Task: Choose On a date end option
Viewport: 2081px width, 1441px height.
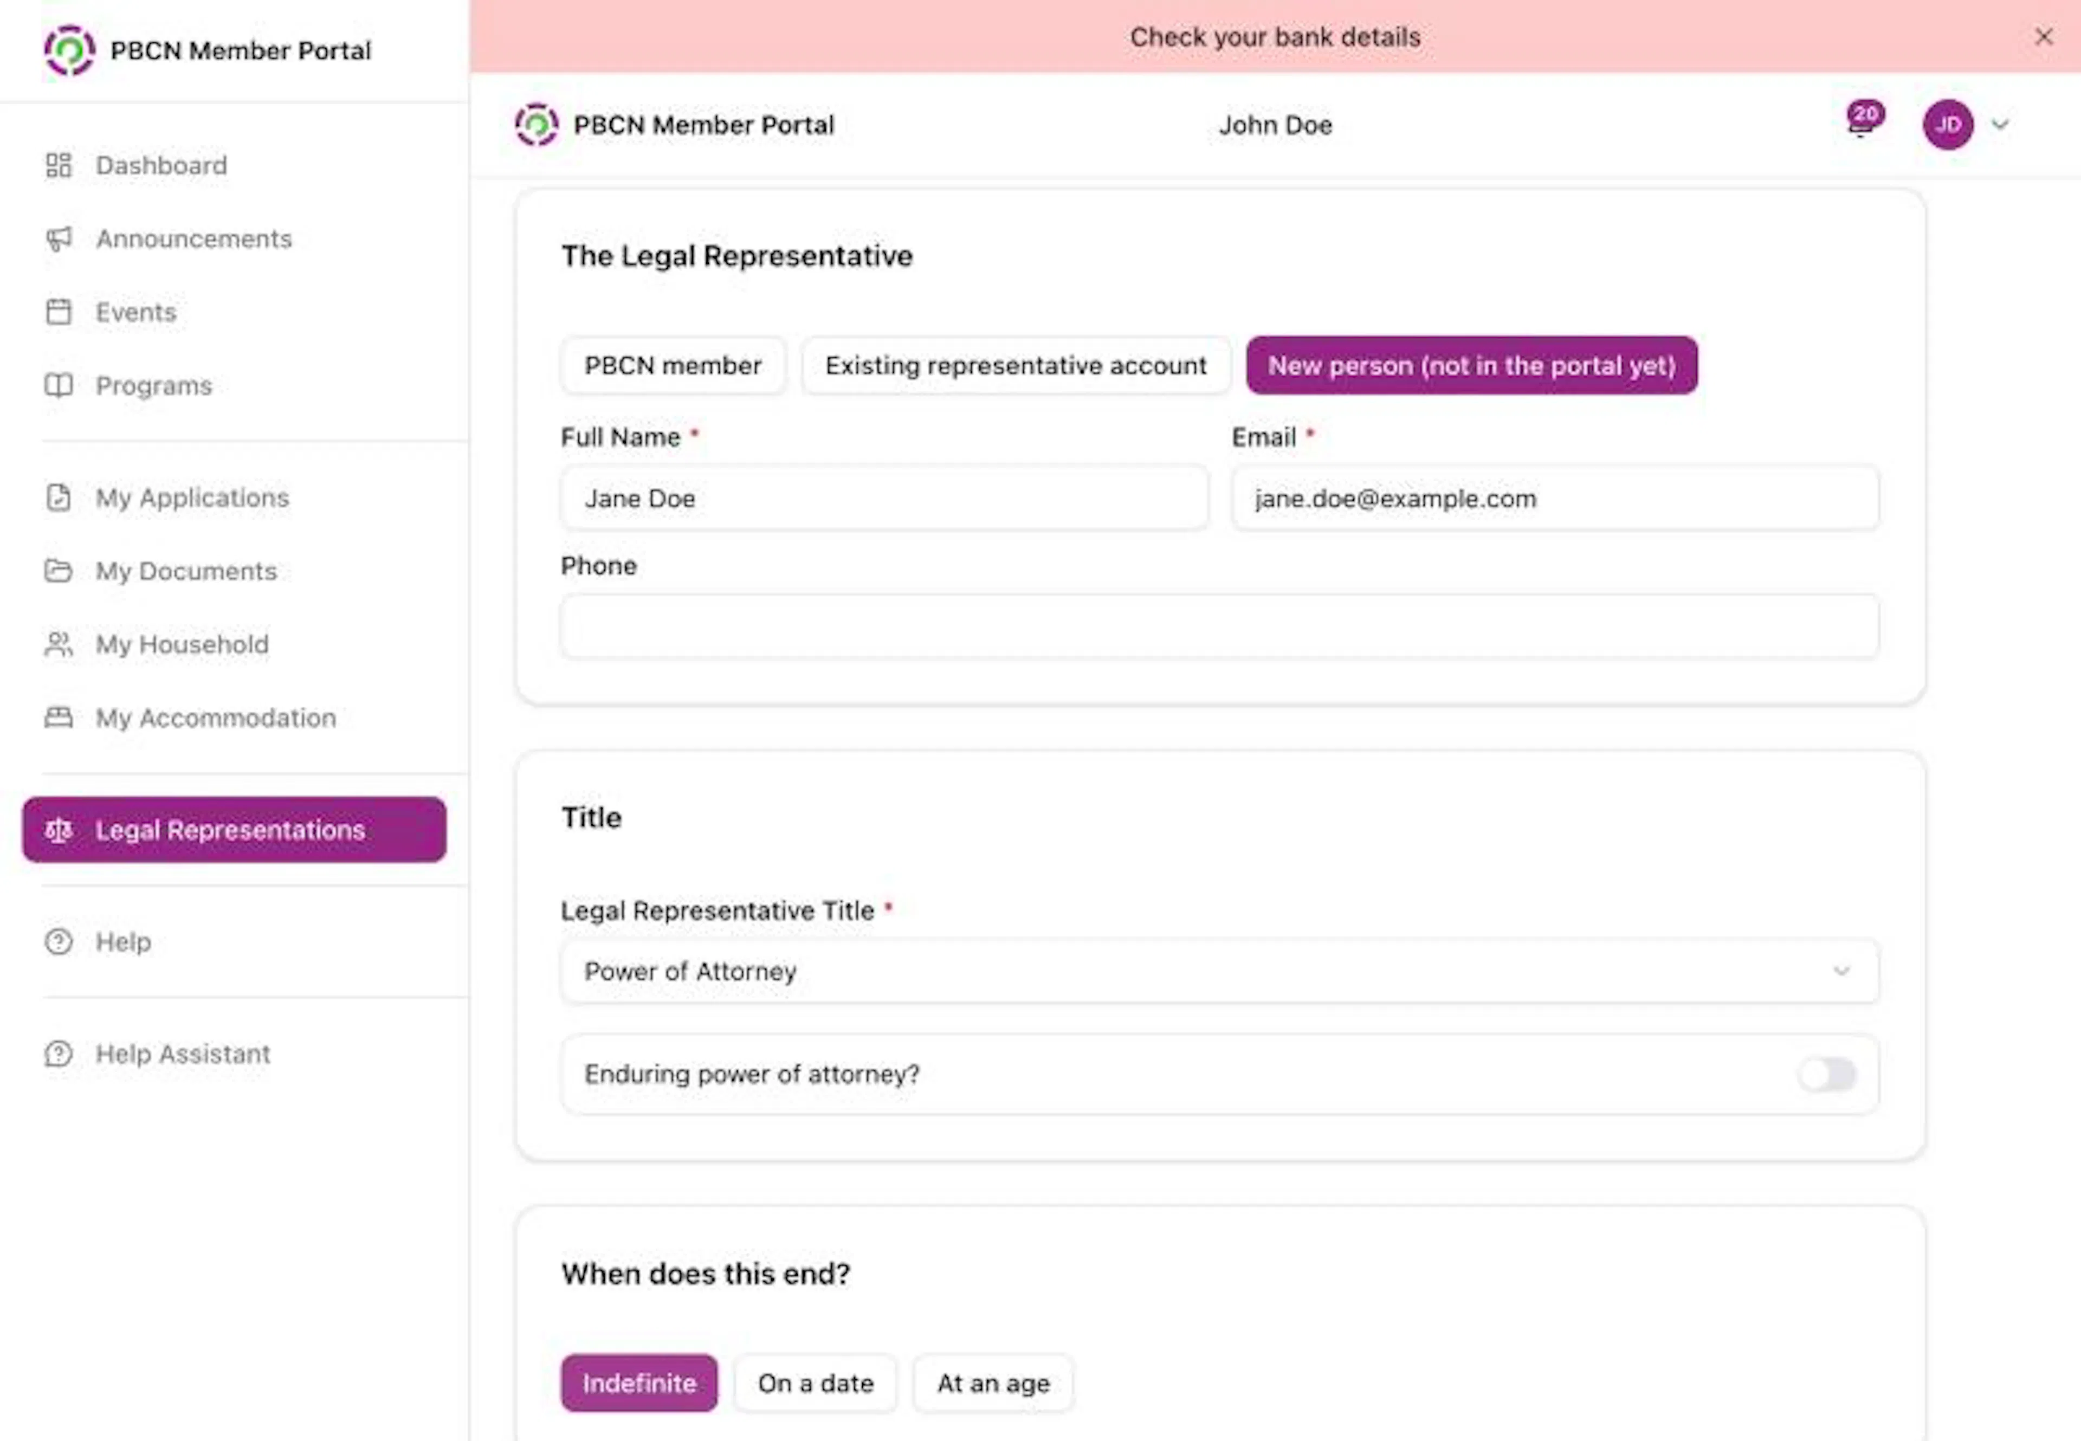Action: (x=815, y=1383)
